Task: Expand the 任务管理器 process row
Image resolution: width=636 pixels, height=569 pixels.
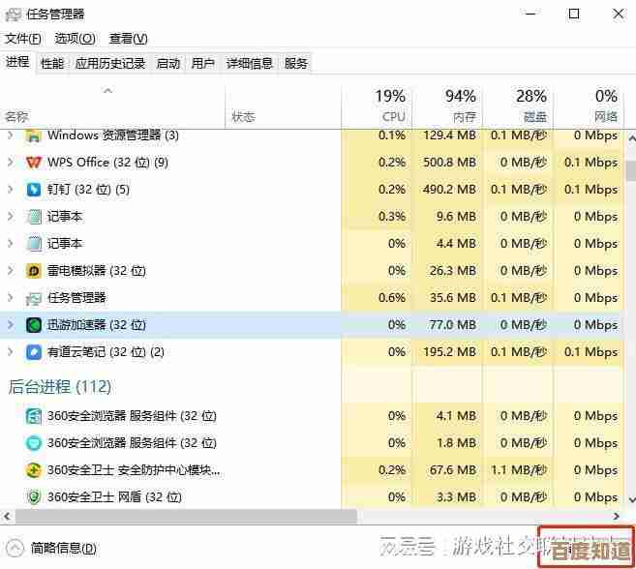Action: 11,298
